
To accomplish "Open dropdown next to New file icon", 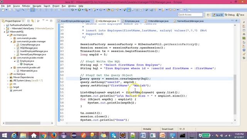I will pyautogui.click(x=6, y=10).
